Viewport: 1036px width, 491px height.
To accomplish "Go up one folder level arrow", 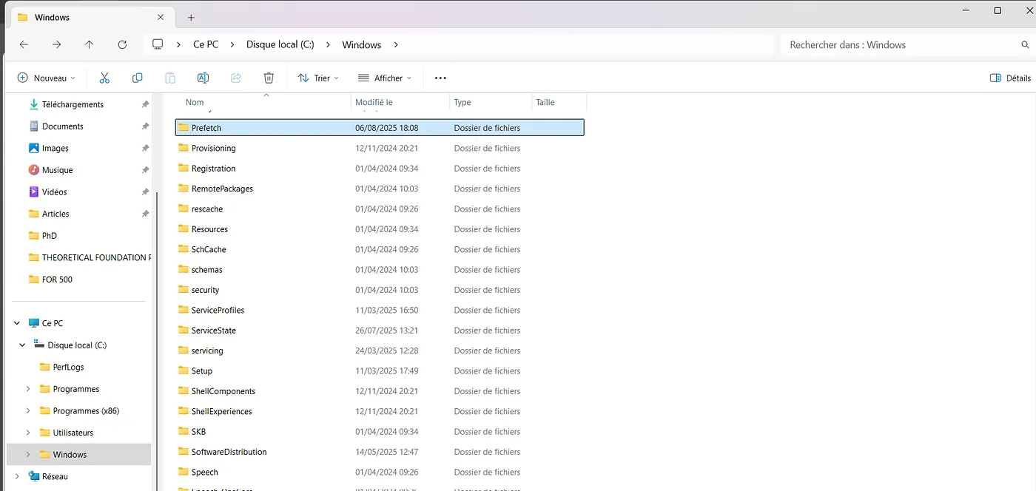I will 90,44.
